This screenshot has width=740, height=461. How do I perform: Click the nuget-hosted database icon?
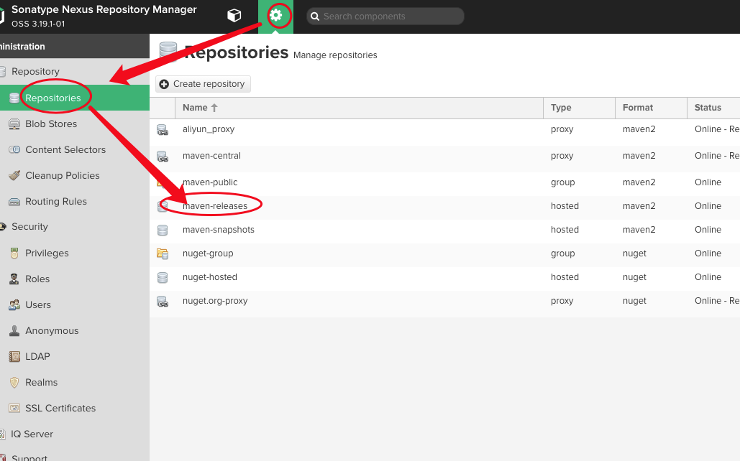[163, 278]
